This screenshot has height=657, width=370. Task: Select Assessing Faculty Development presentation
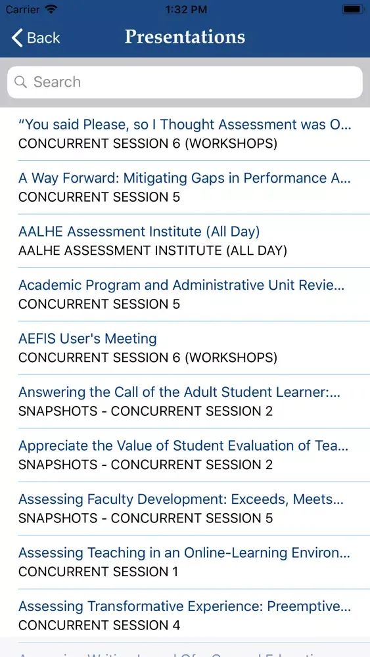pos(185,509)
